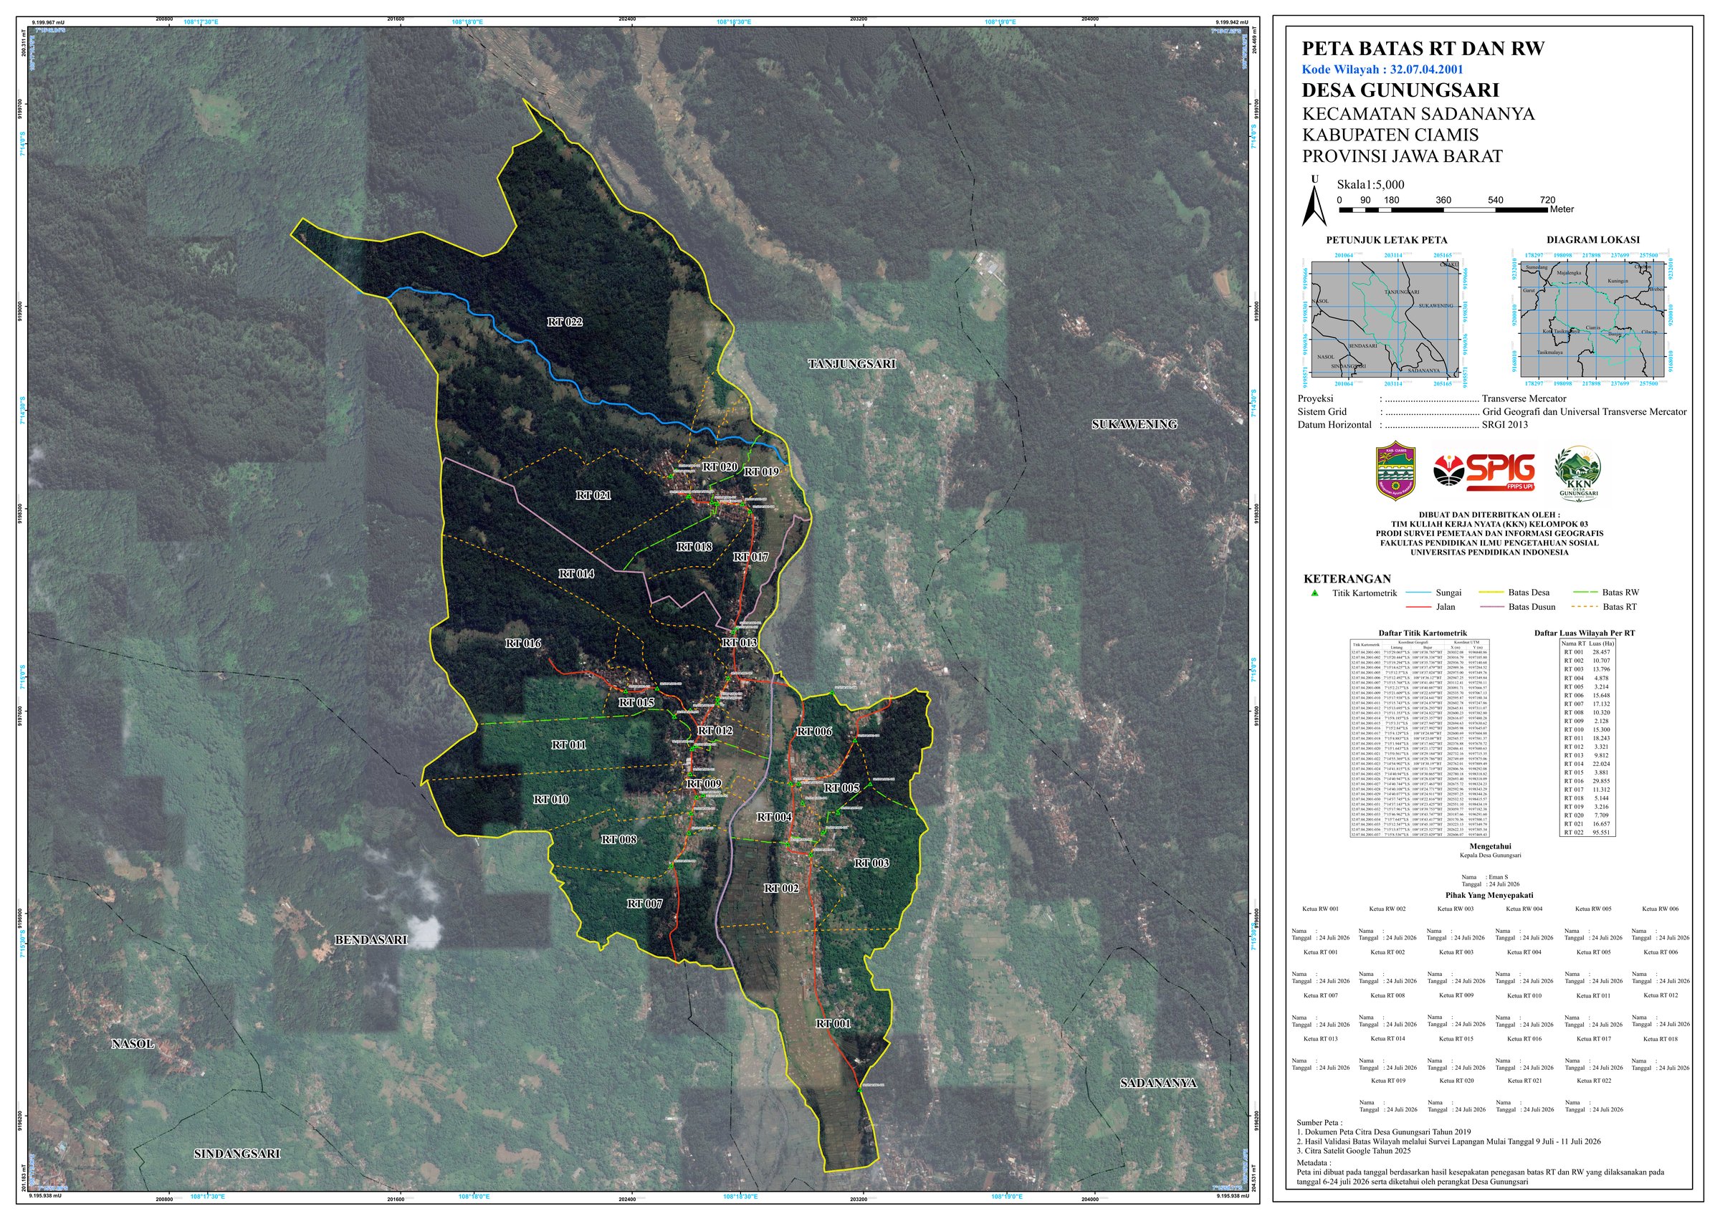Select the RT 011 map label
Screen dimensions: 1720x1216
point(568,745)
